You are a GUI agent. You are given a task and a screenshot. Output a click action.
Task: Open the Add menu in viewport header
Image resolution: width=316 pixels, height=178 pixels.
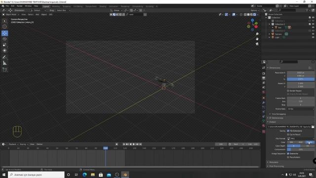38,14
